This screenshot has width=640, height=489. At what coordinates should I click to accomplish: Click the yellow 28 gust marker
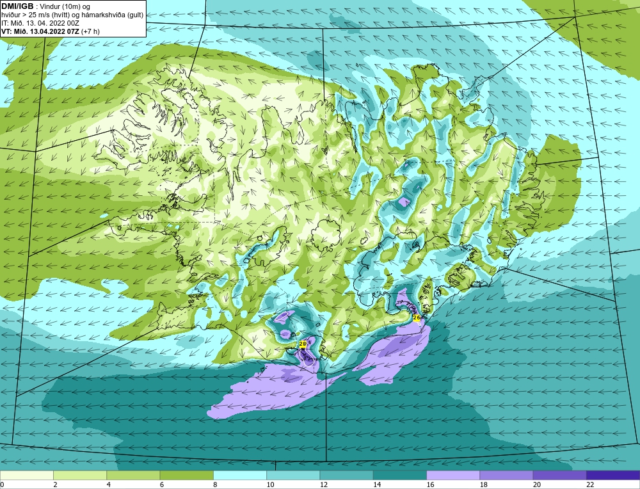[x=303, y=344]
